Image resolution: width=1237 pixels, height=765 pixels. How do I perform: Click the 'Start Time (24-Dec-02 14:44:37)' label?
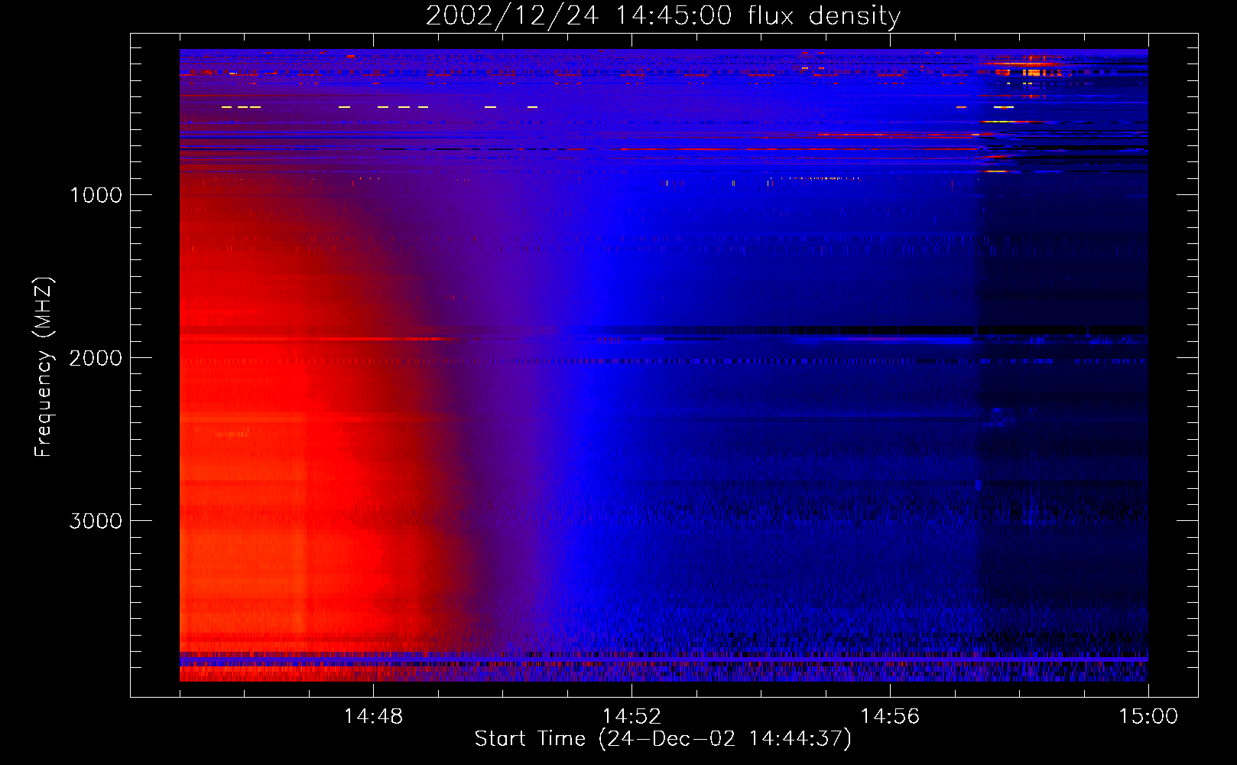pos(663,739)
